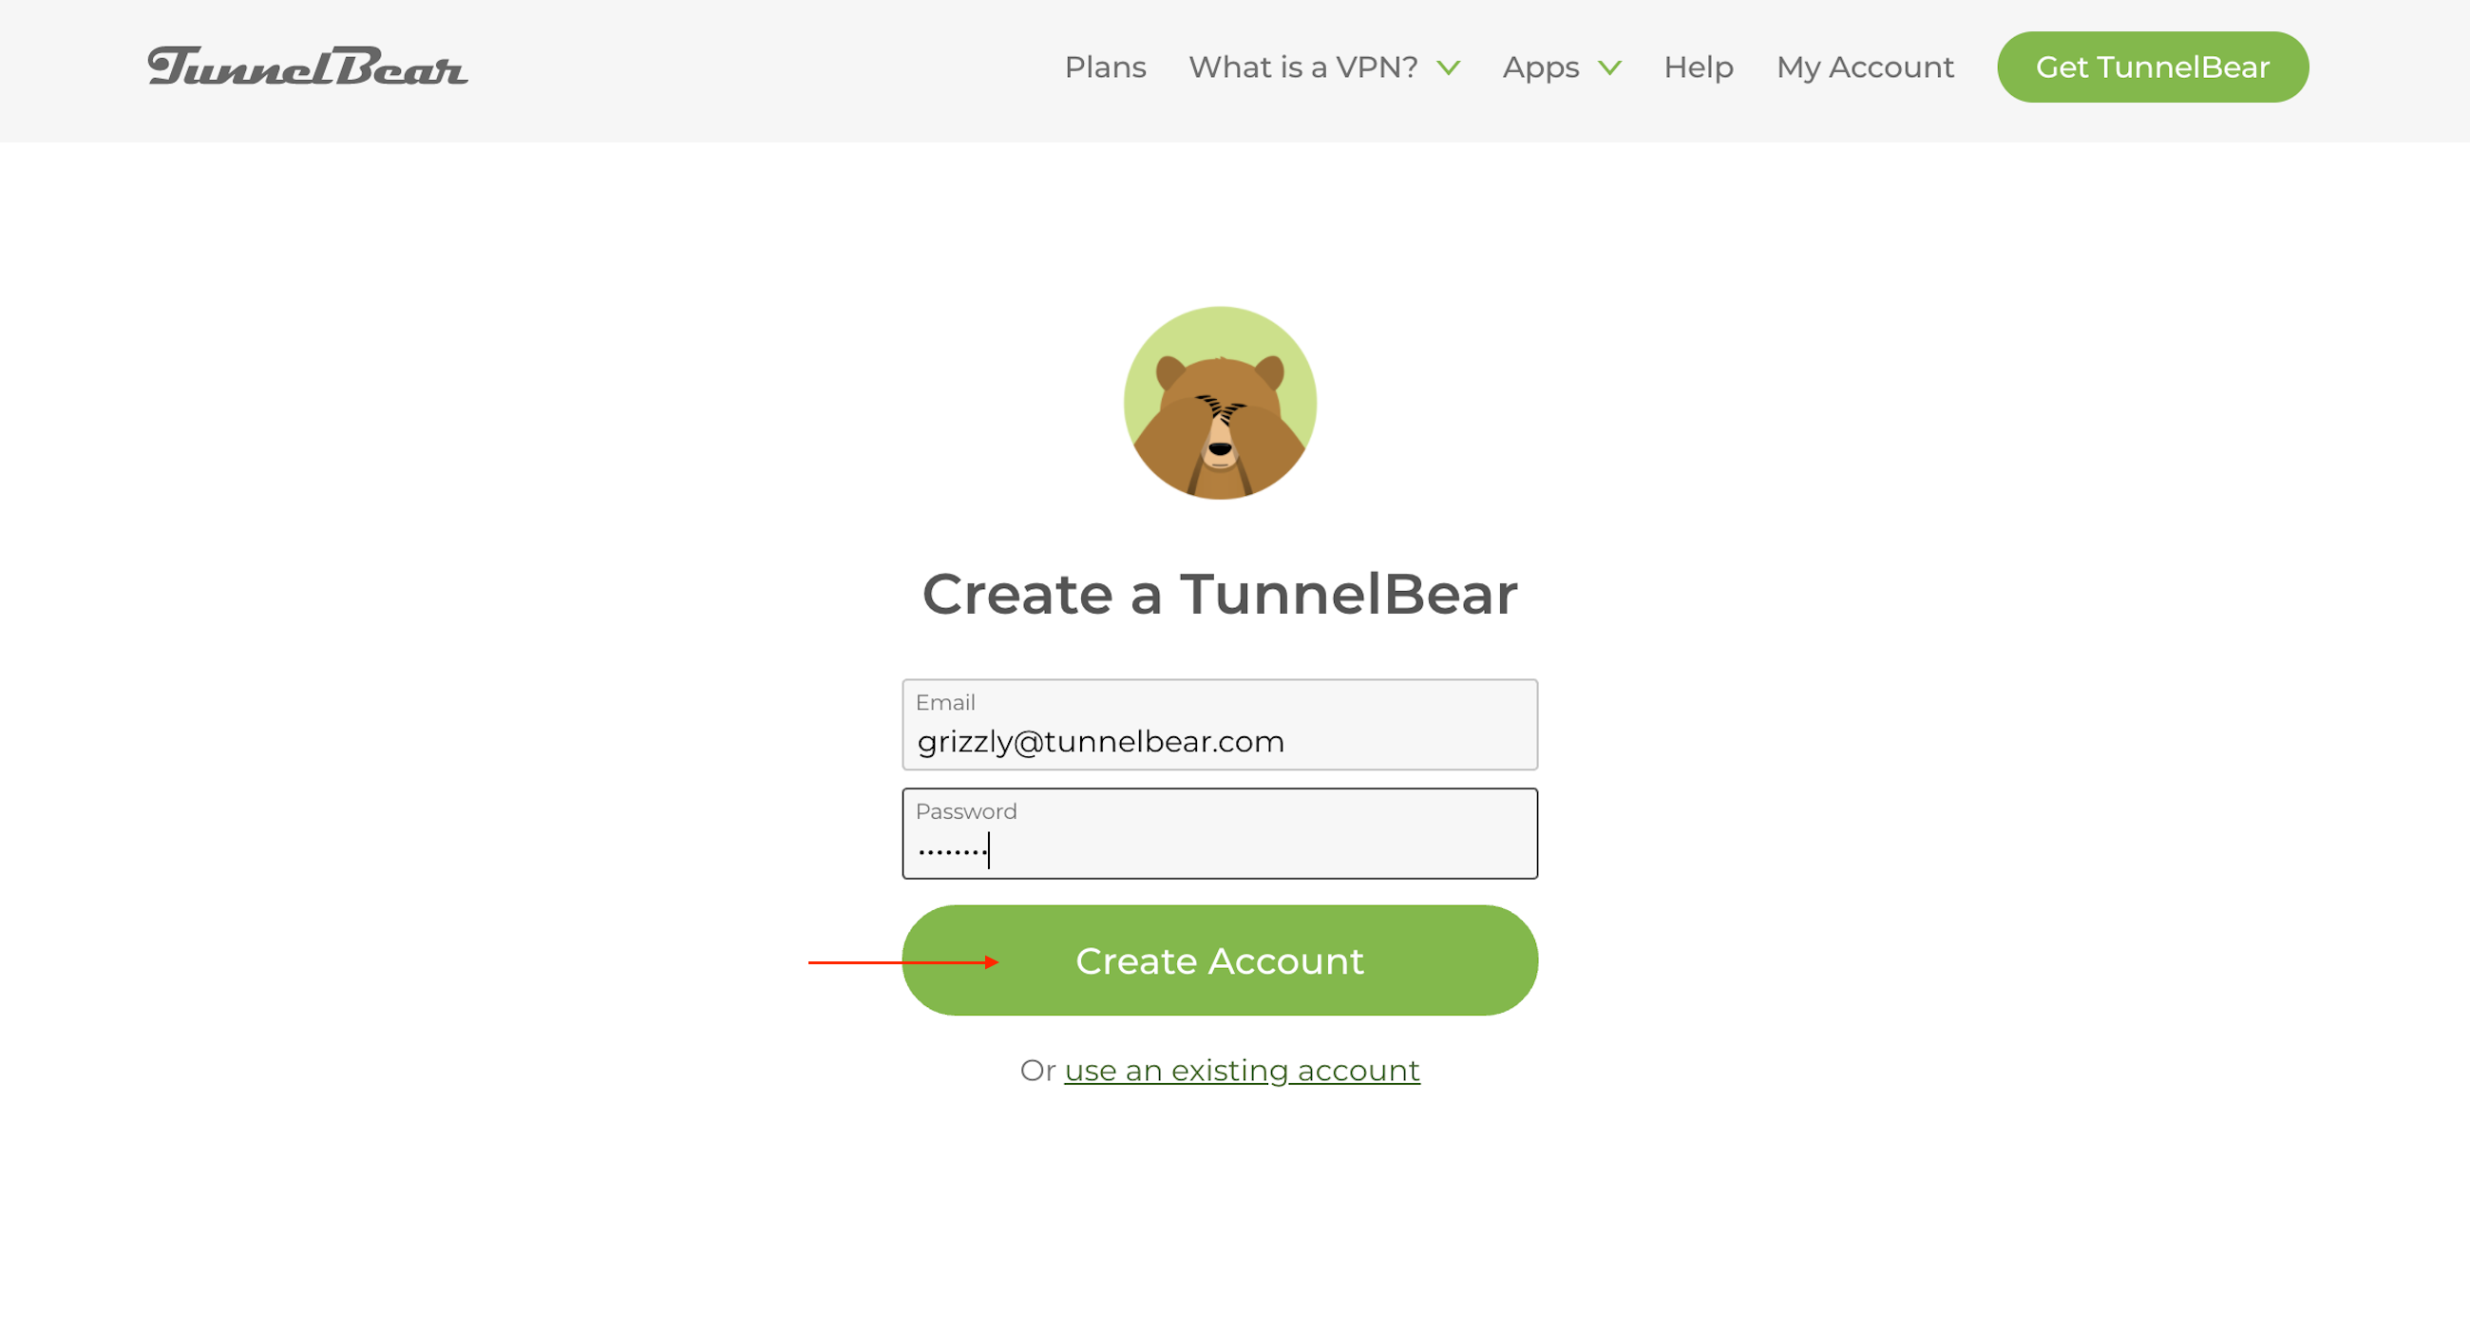Image resolution: width=2470 pixels, height=1330 pixels.
Task: Open the What is a VPN? menu
Action: click(x=1303, y=67)
